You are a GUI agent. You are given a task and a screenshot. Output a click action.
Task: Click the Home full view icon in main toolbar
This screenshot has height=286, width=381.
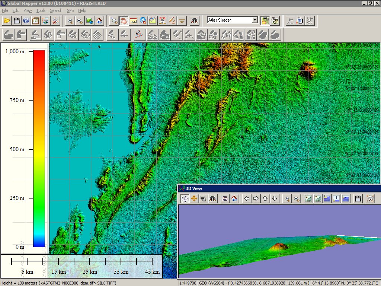pyautogui.click(x=99, y=20)
